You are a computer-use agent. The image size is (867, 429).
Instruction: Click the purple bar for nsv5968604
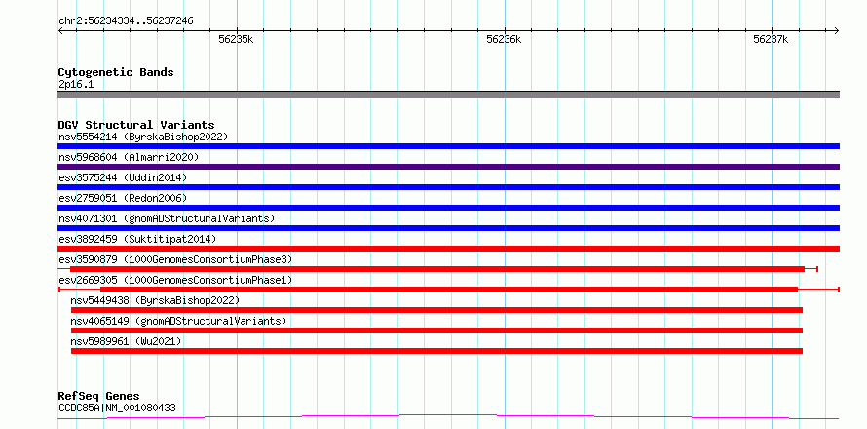click(448, 167)
